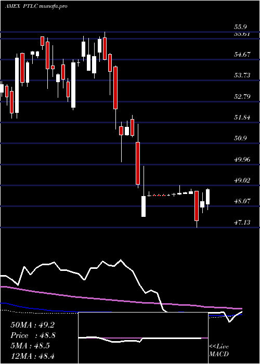Click the <<Live MACD label

tap(219, 350)
